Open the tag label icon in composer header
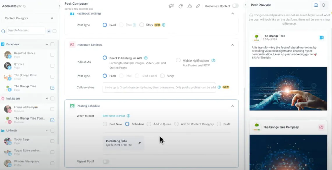The image size is (332, 170). 180,6
